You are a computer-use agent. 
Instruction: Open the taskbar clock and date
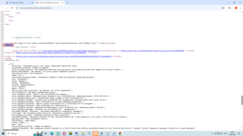(x=232, y=134)
